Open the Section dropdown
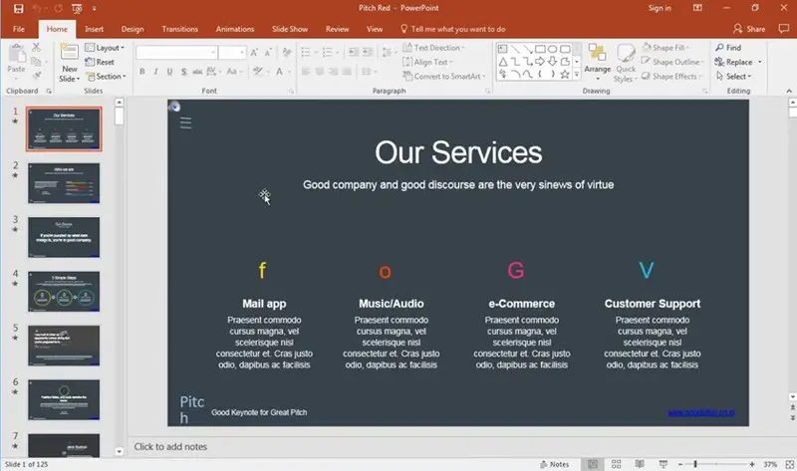The image size is (797, 471). [106, 77]
